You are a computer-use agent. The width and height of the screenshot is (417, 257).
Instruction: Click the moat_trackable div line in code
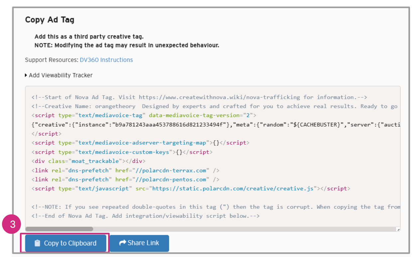(88, 161)
